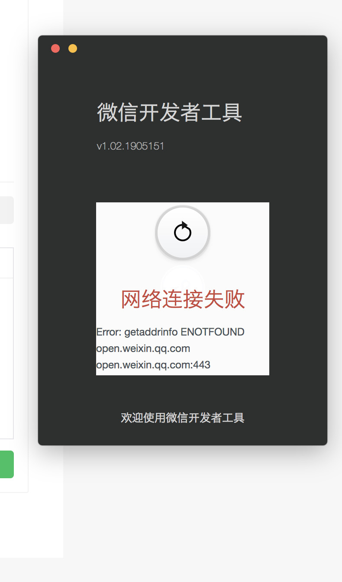The image size is (342, 582).
Task: Focus the large white text box on left
Action: click(7, 358)
